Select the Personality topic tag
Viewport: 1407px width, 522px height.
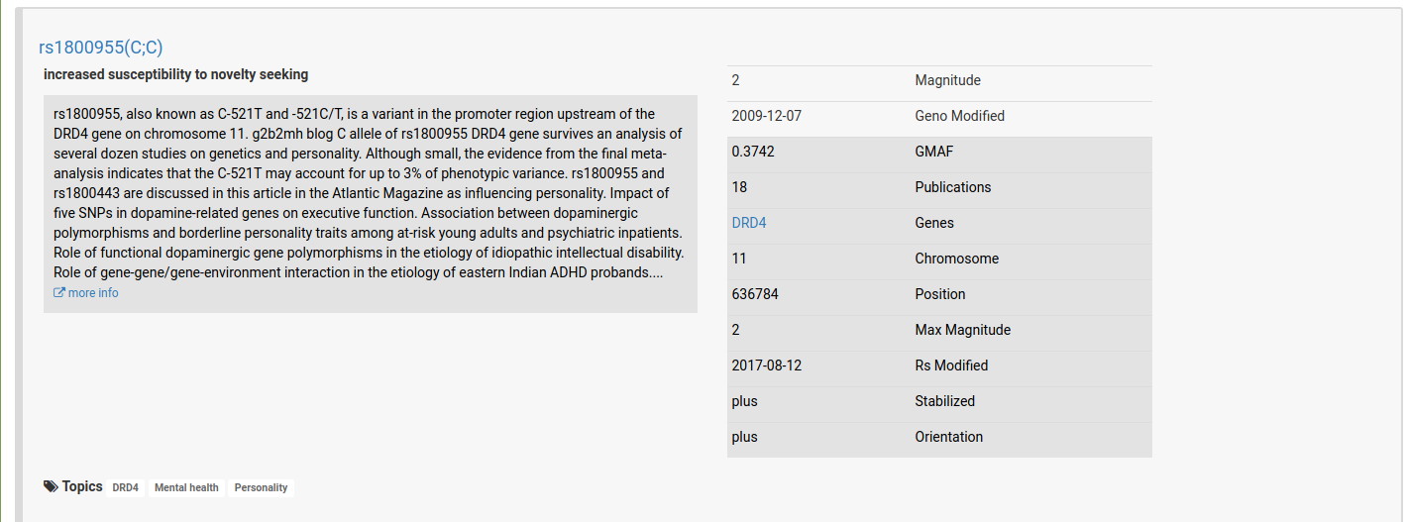point(261,487)
